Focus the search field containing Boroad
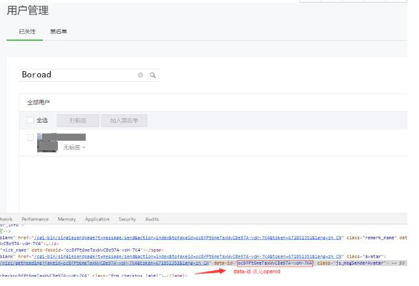419x286 pixels. [78, 75]
